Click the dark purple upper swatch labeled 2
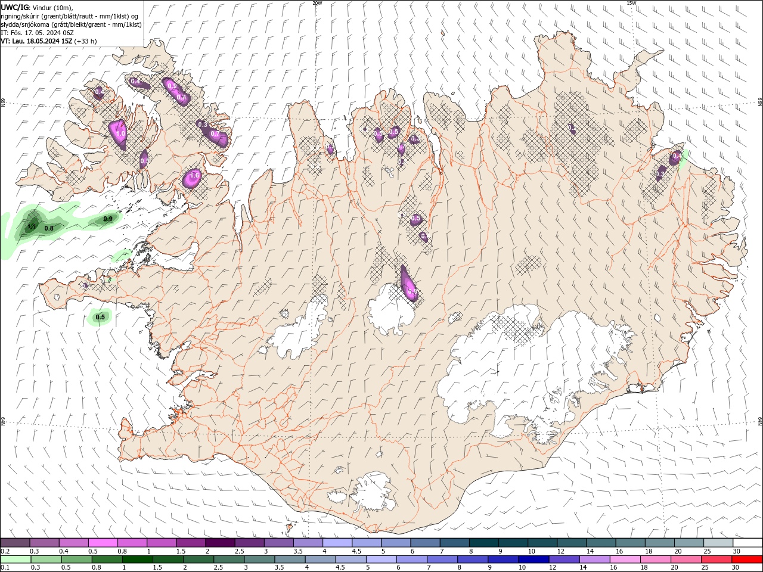The height and width of the screenshot is (572, 763). click(x=220, y=542)
